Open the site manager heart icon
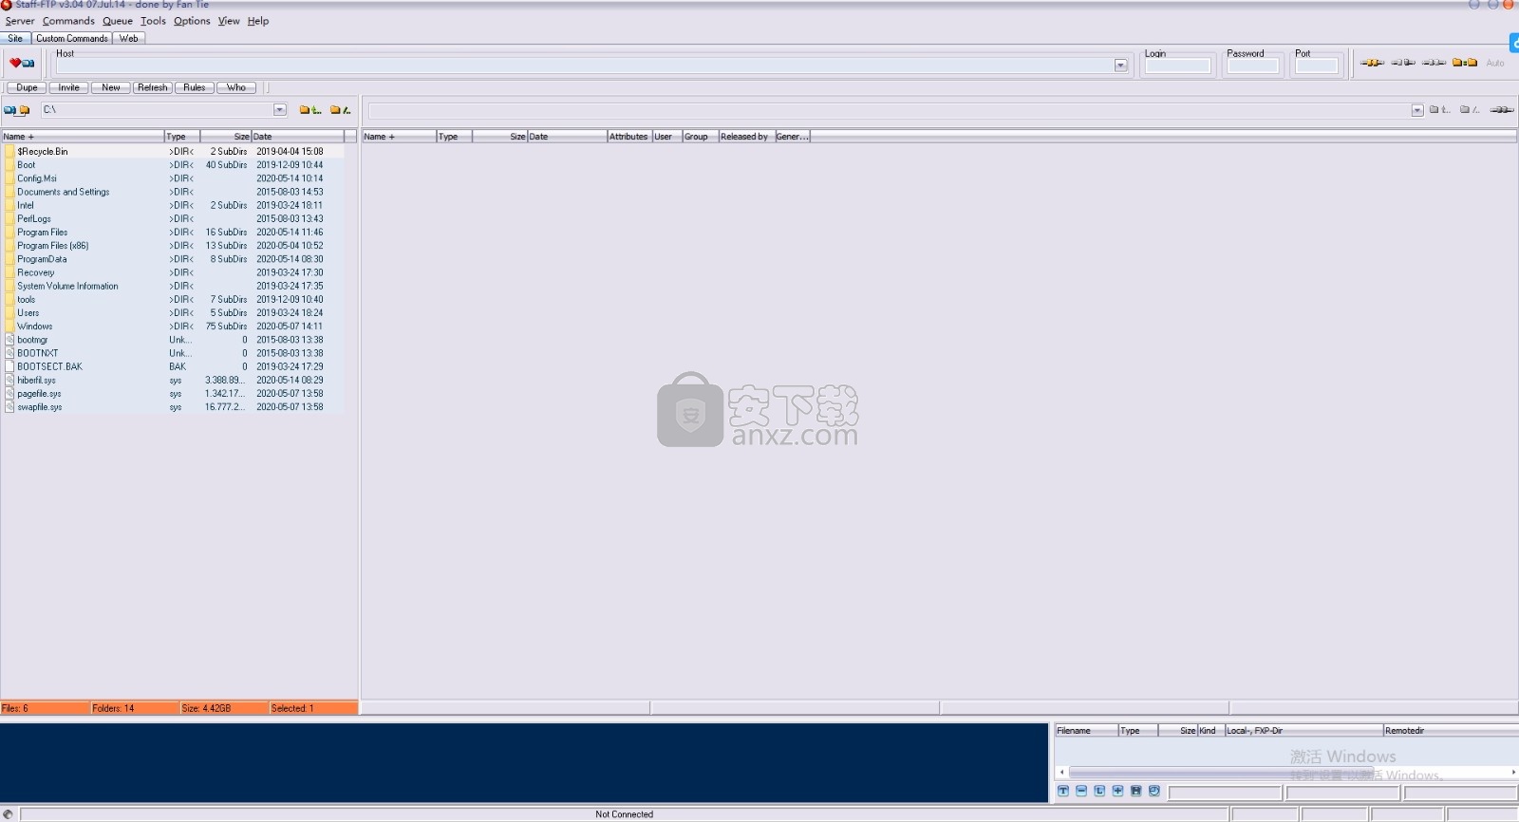Image resolution: width=1519 pixels, height=822 pixels. (22, 64)
